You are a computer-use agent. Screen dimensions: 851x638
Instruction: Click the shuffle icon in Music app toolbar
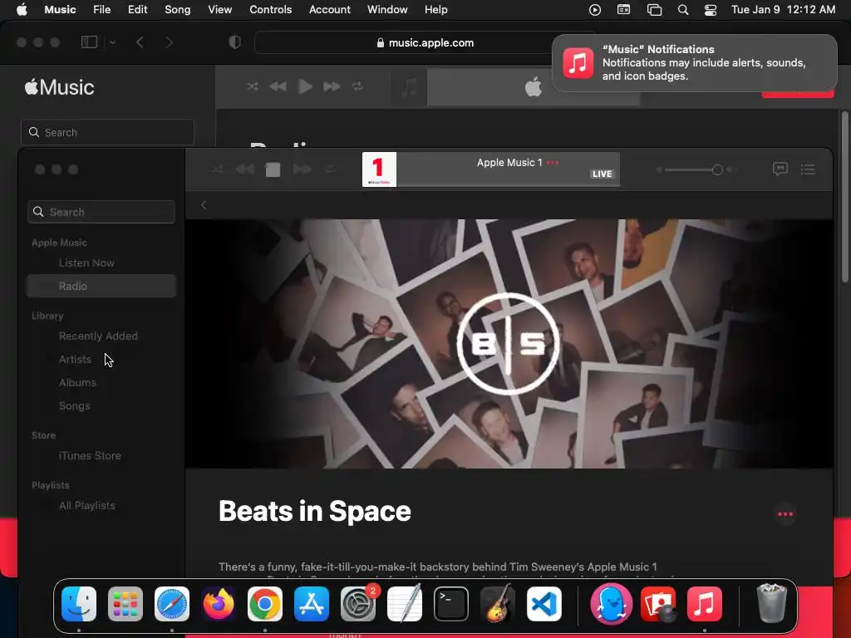tap(216, 169)
